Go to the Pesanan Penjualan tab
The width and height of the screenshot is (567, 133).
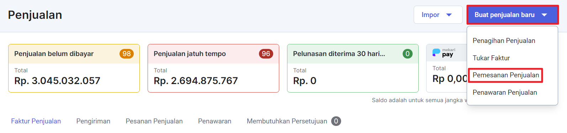coord(154,121)
